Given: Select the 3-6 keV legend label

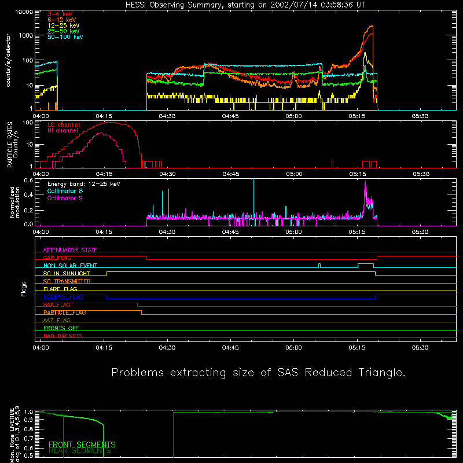Looking at the screenshot, I should (60, 14).
